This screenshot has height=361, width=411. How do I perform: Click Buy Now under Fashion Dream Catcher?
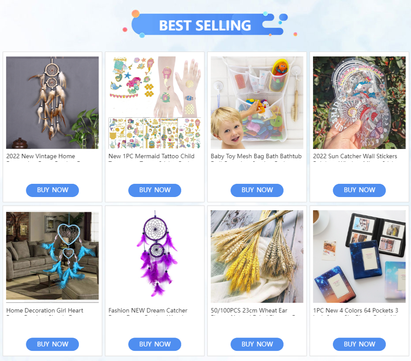coord(155,344)
